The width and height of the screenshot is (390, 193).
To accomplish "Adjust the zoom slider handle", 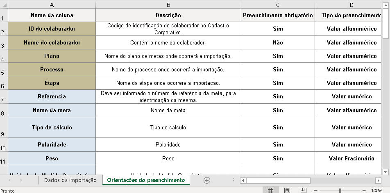I will [x=340, y=191].
